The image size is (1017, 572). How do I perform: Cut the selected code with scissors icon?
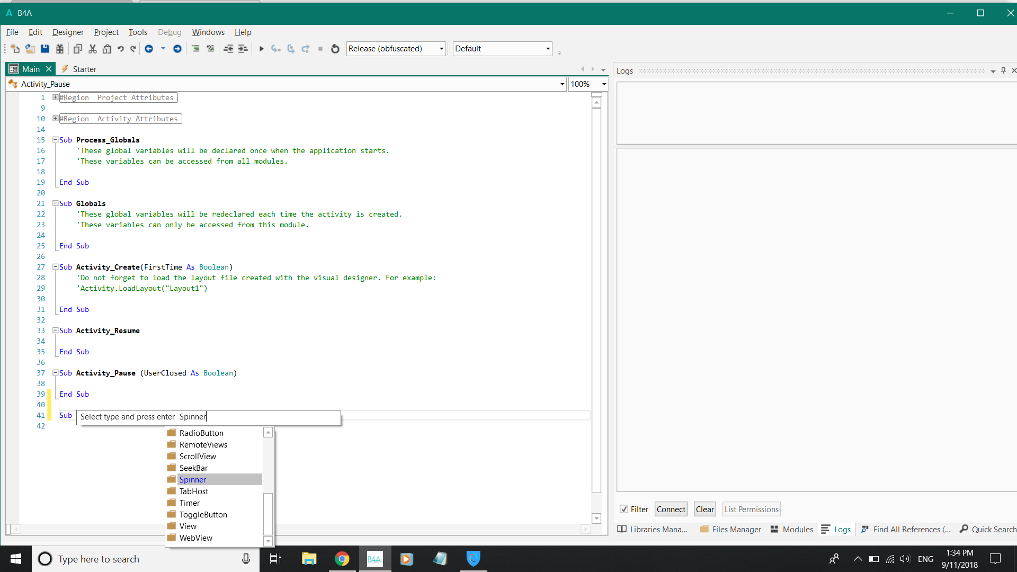pos(92,48)
